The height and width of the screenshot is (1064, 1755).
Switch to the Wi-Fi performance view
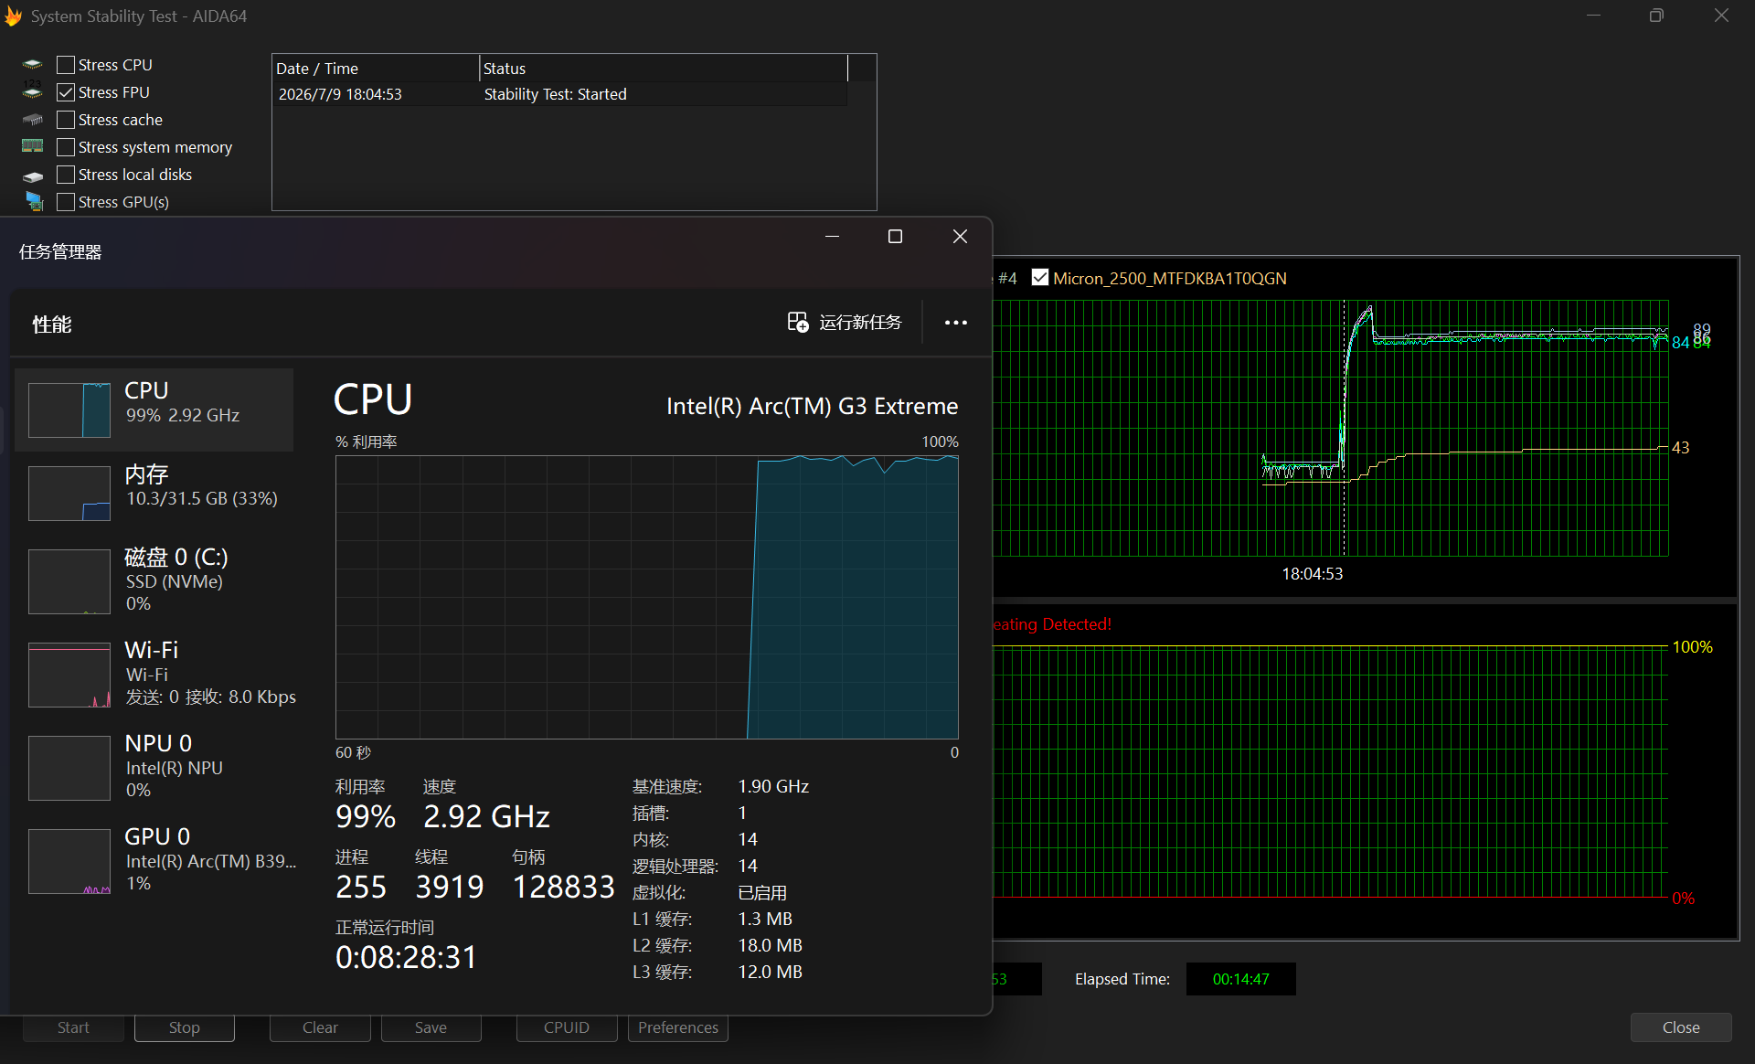[x=154, y=675]
